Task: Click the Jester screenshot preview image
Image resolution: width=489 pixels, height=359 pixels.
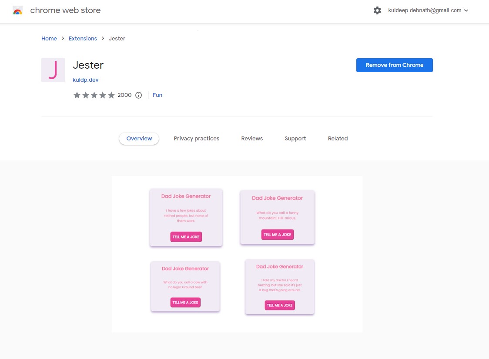Action: coord(237,254)
